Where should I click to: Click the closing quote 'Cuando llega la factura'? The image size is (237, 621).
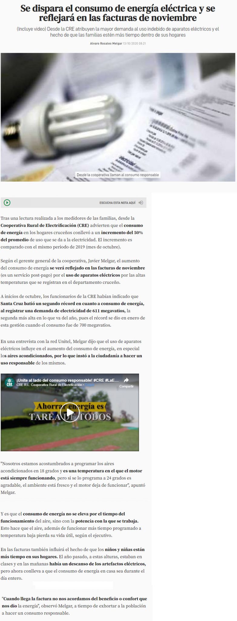pos(74,599)
